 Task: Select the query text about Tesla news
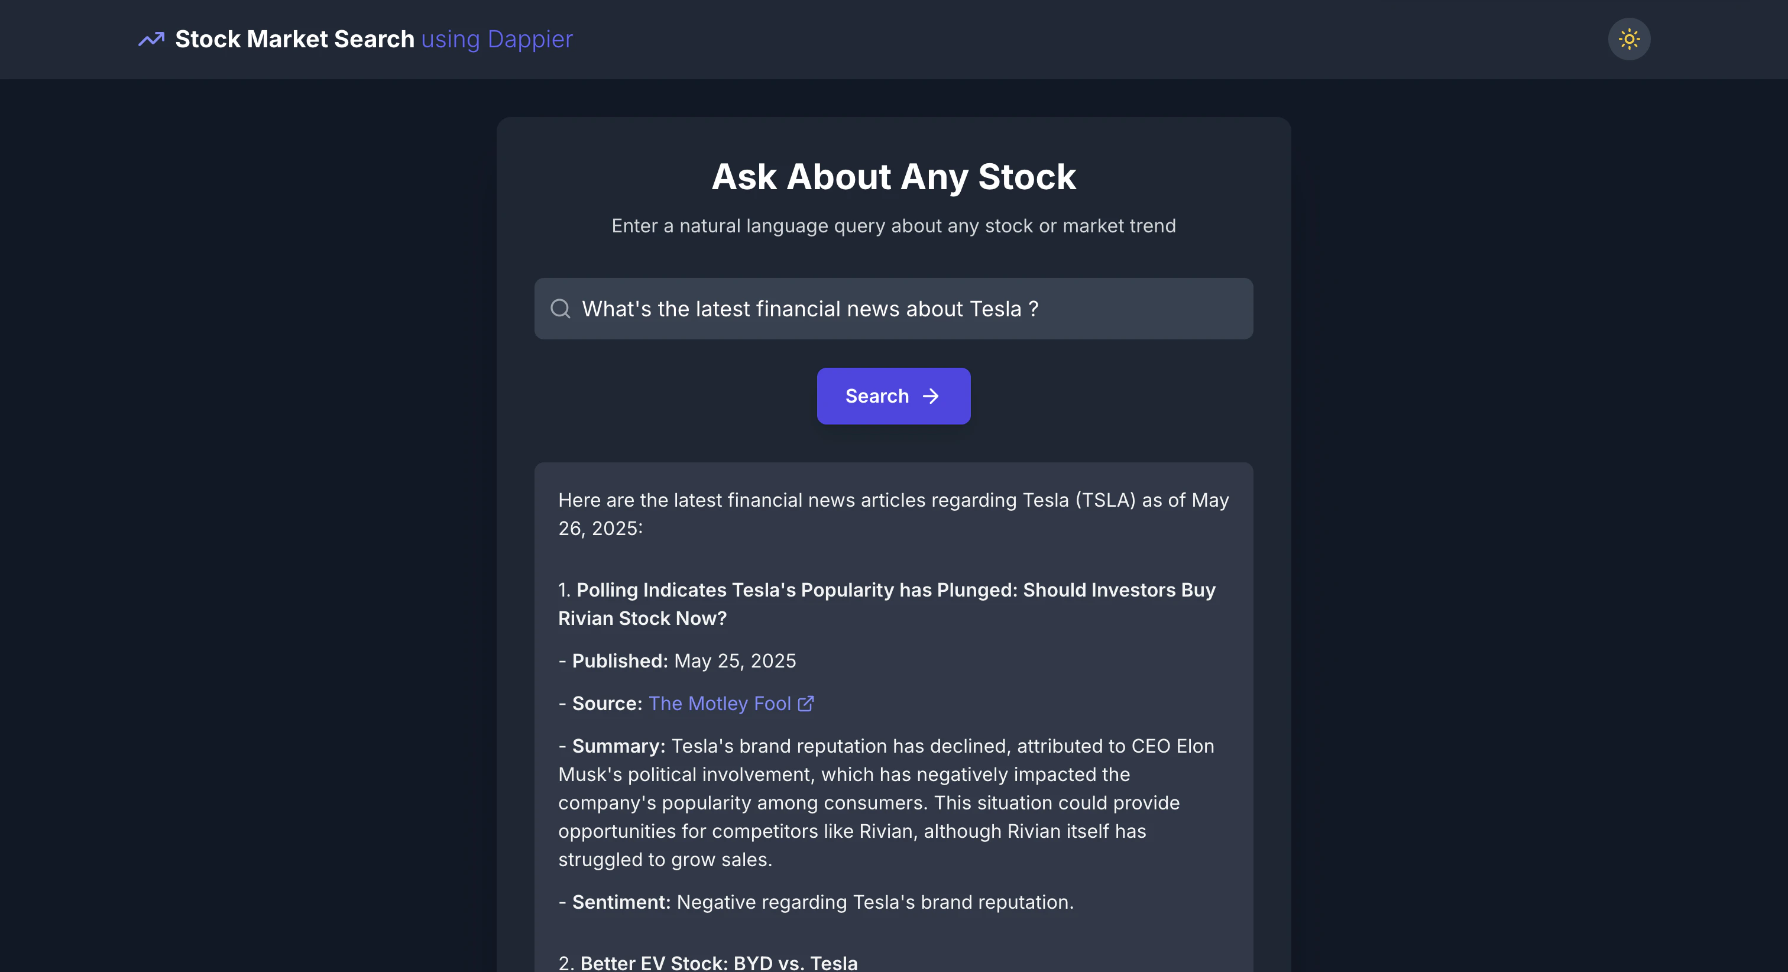click(x=809, y=308)
